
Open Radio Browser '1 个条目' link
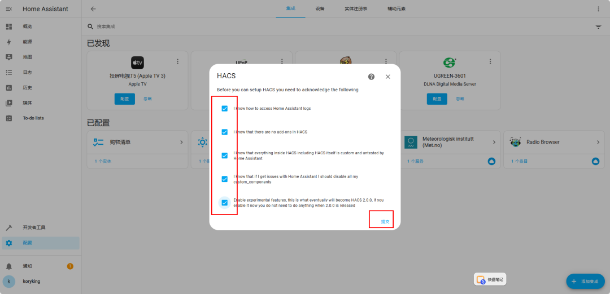(520, 161)
